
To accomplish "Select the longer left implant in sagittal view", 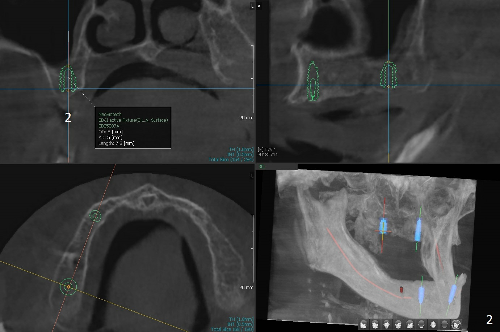I will 312,81.
